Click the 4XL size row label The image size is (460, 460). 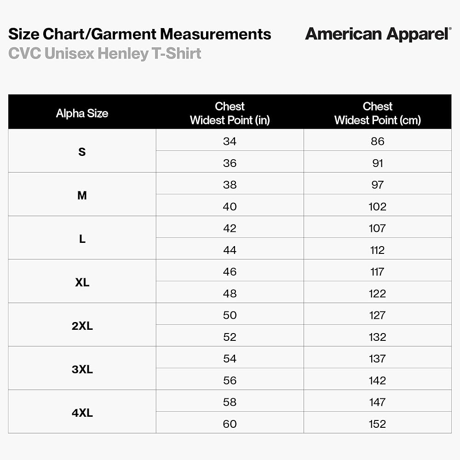click(x=82, y=413)
